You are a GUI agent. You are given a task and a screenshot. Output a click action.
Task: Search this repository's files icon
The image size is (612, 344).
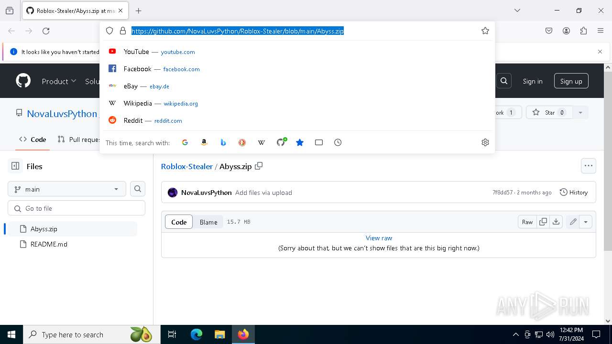click(x=138, y=189)
